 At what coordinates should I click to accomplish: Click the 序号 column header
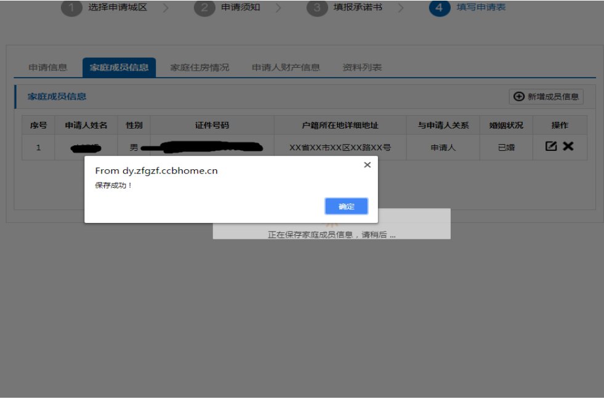point(39,125)
